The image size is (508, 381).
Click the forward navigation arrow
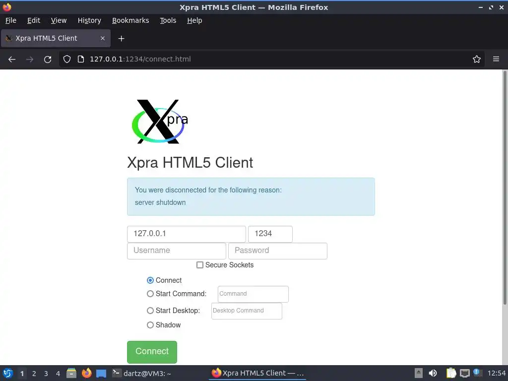click(x=29, y=60)
